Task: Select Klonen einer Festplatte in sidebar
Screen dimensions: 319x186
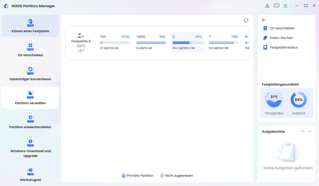Action: tap(30, 26)
